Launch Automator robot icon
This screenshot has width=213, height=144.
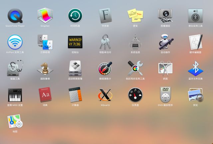[x=165, y=42]
